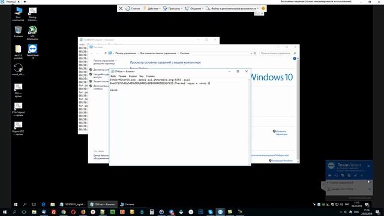Image resolution: width=384 pixels, height=216 pixels.
Task: Open the remote taskbar search icon
Action: 25,204
